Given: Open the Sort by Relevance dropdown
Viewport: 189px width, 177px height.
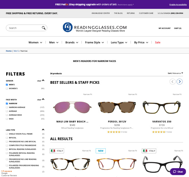Looking at the screenshot, I should (175, 73).
